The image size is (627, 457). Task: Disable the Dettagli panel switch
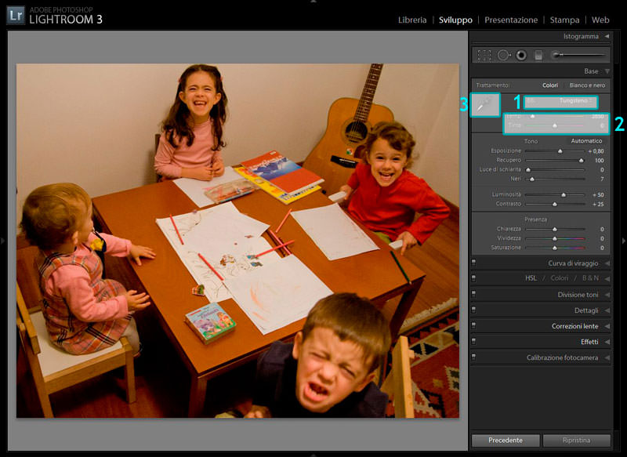[474, 310]
